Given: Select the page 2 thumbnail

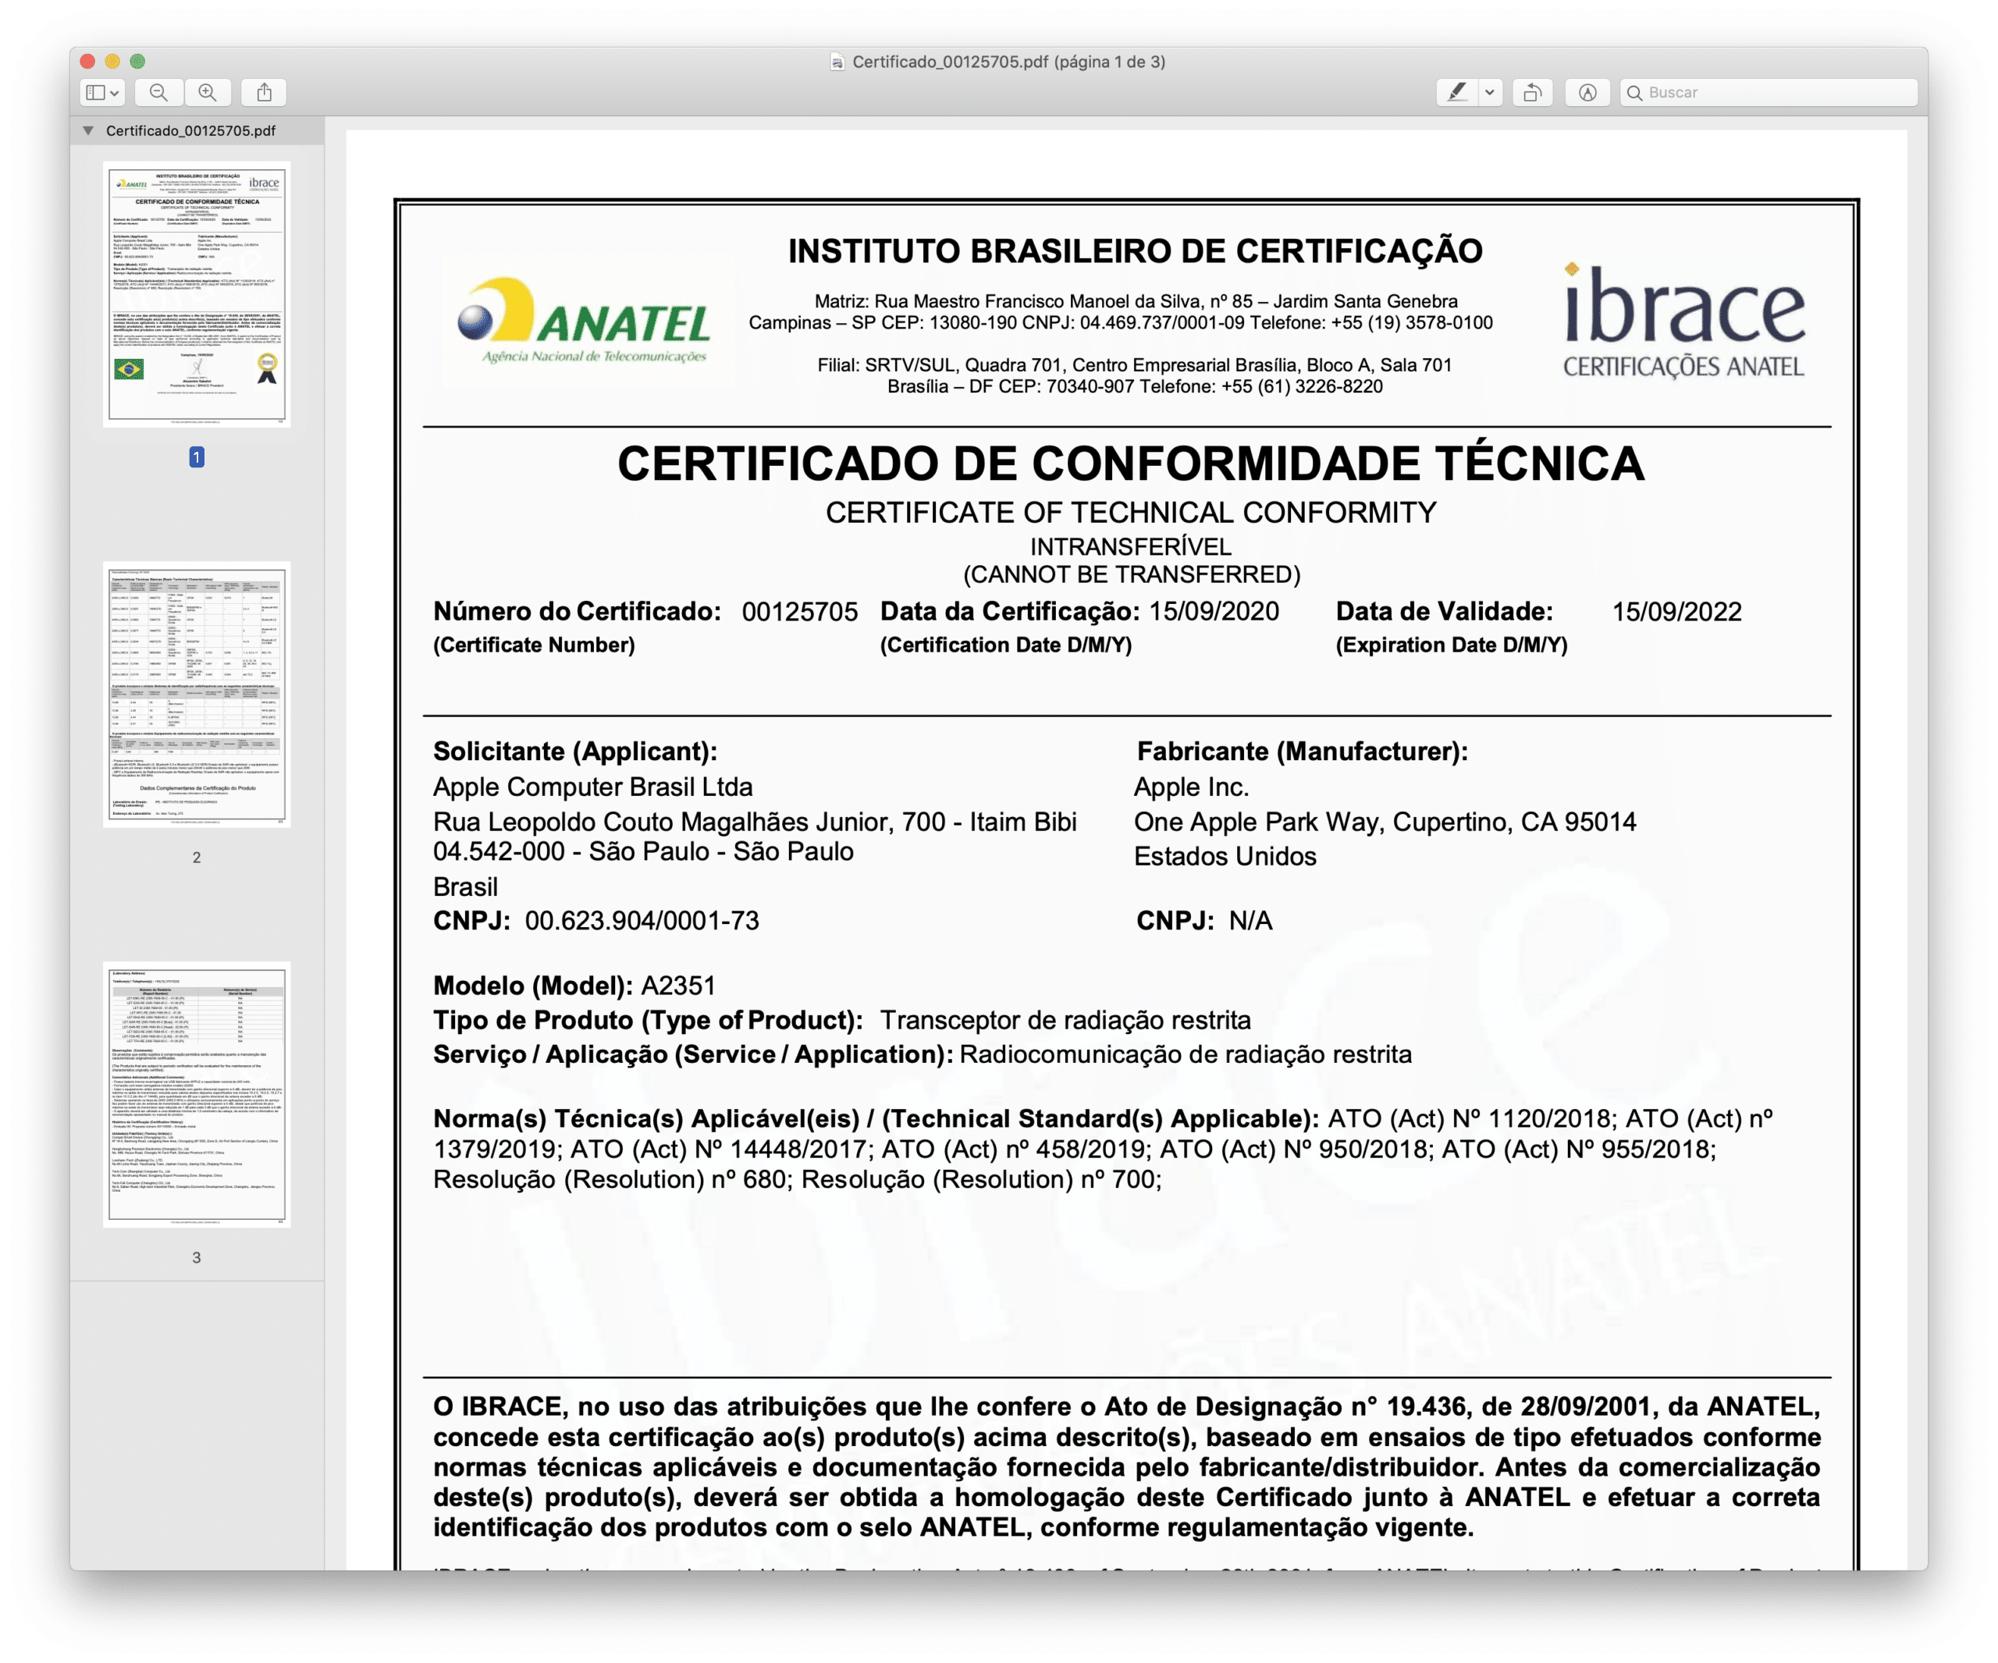Looking at the screenshot, I should (197, 695).
